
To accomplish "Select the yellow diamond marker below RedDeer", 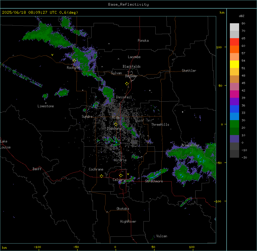I will 127,84.
